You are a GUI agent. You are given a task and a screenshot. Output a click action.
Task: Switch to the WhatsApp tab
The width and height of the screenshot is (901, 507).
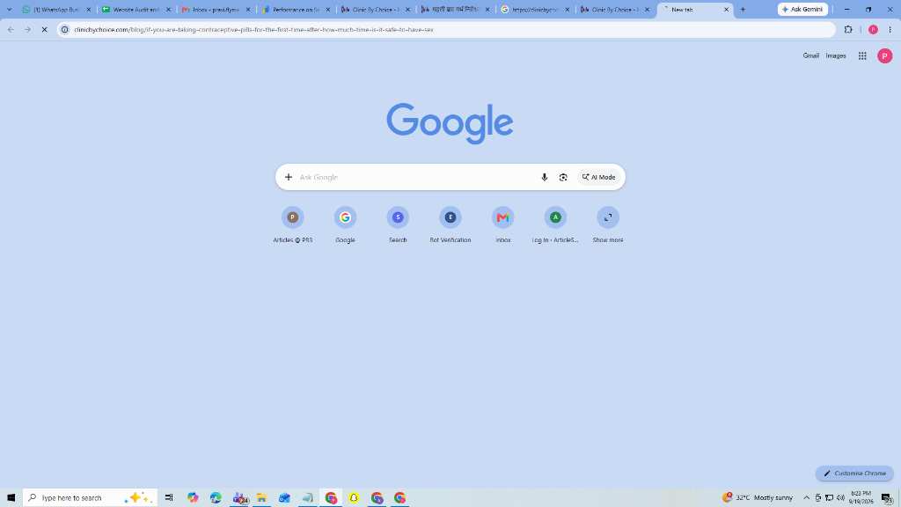[55, 9]
